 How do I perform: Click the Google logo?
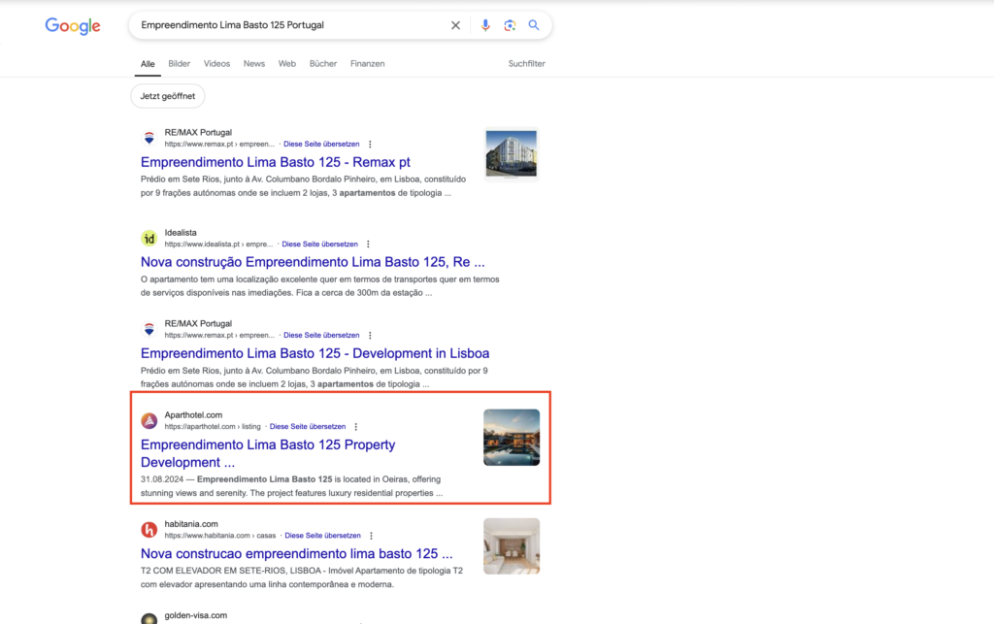(x=72, y=26)
